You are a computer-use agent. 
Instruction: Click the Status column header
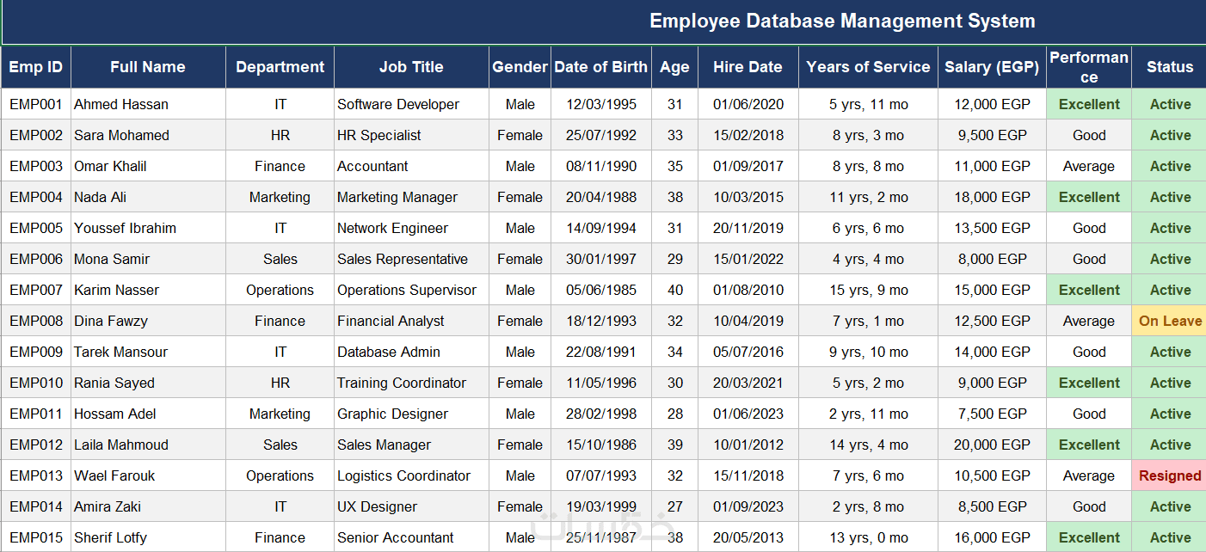1170,67
